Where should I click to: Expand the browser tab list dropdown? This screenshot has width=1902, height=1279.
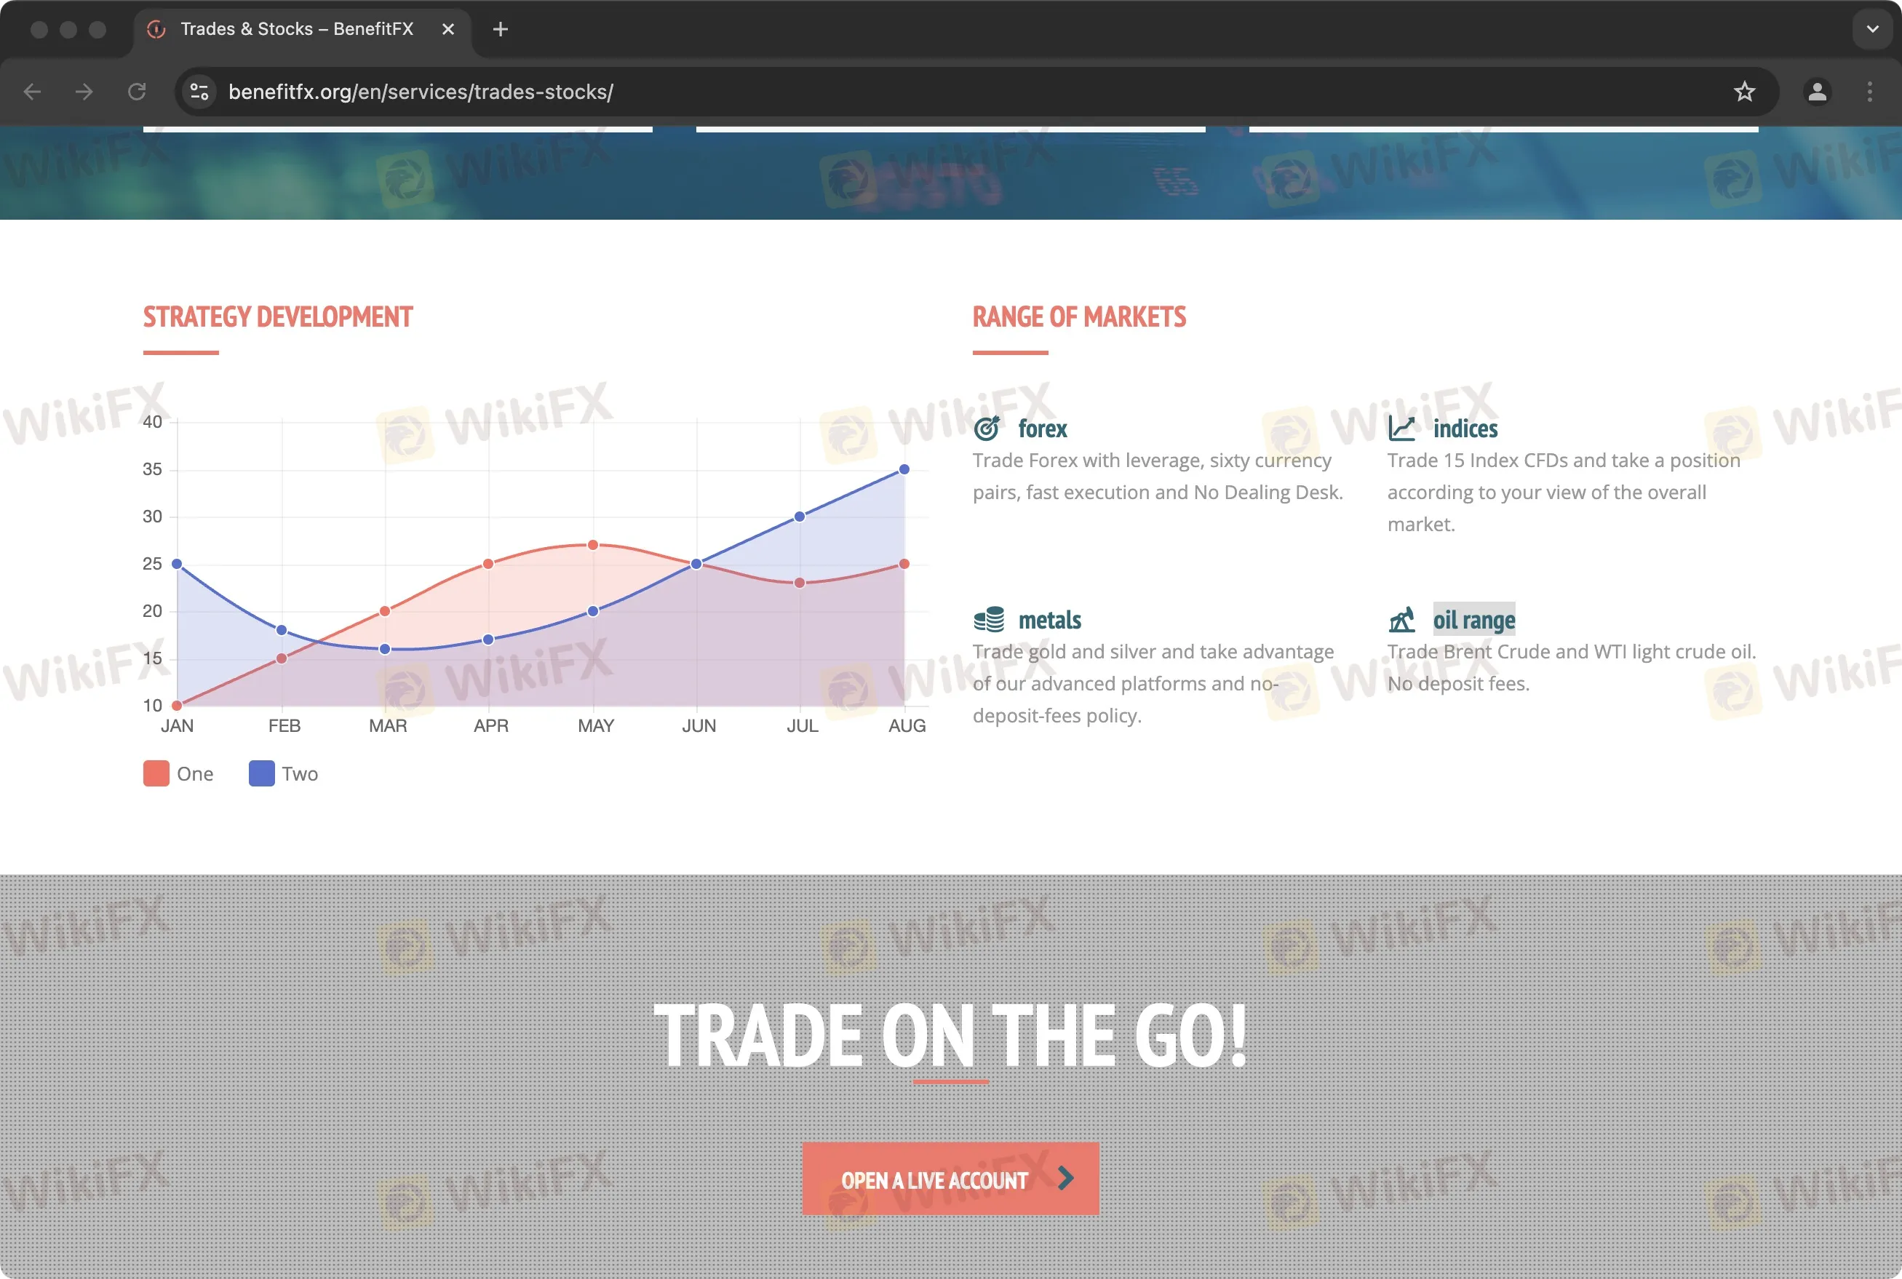coord(1871,28)
